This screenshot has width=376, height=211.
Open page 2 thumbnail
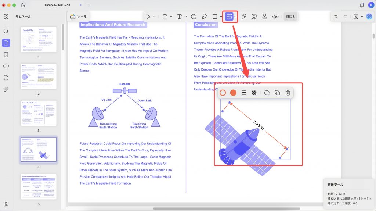pyautogui.click(x=39, y=76)
